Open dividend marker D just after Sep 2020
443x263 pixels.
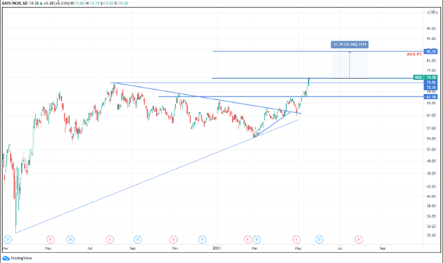tap(138, 240)
